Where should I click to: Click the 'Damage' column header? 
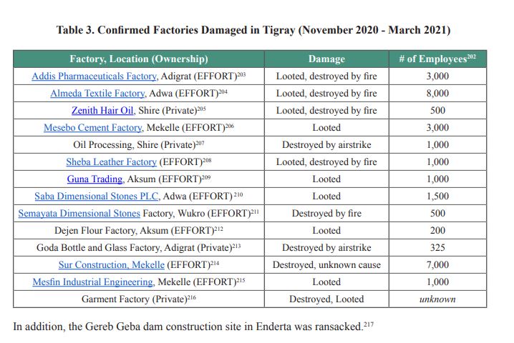[x=326, y=59]
